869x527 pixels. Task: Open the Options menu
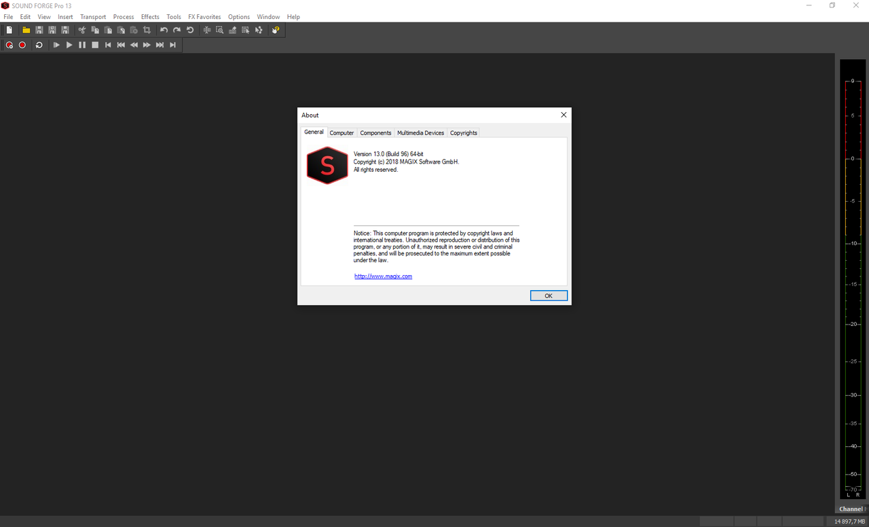239,17
